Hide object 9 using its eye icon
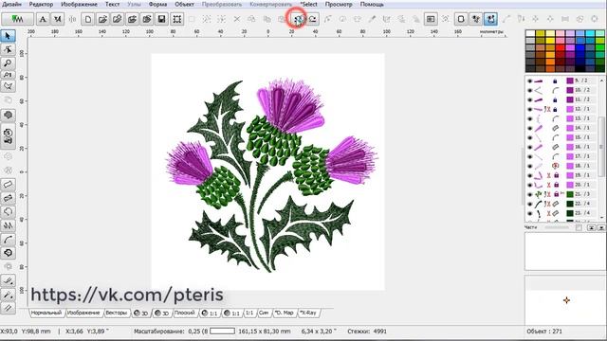This screenshot has width=607, height=341. (529, 81)
